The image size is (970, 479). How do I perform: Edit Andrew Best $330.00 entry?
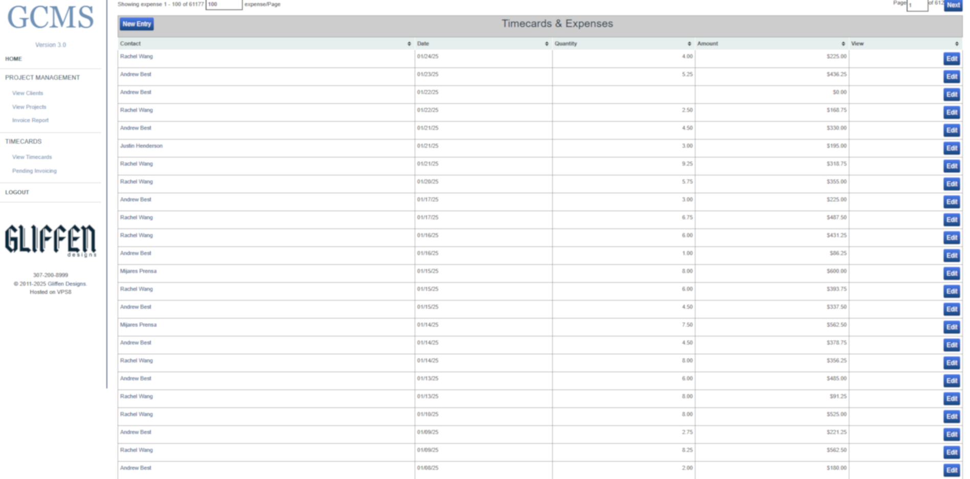pyautogui.click(x=952, y=130)
